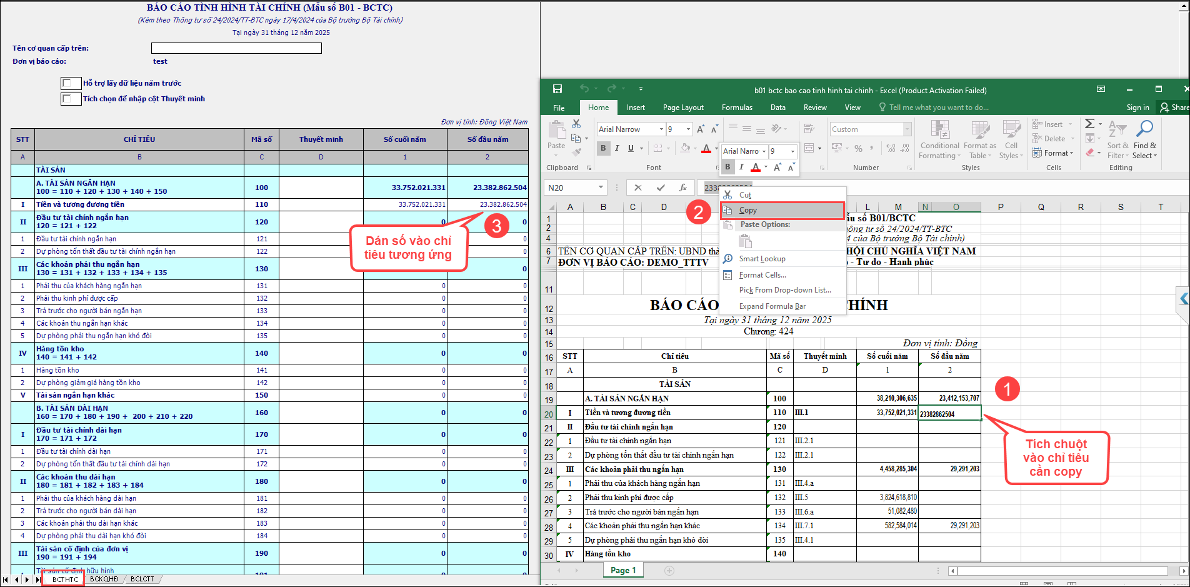
Task: Click the Italic button in the Font group
Action: 617,148
